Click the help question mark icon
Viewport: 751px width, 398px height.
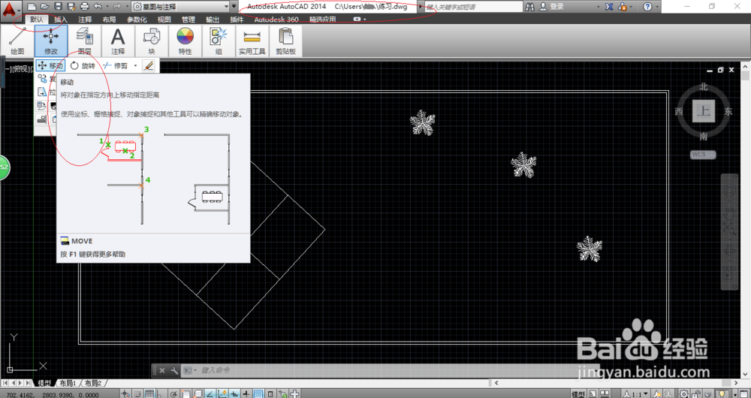(x=647, y=7)
